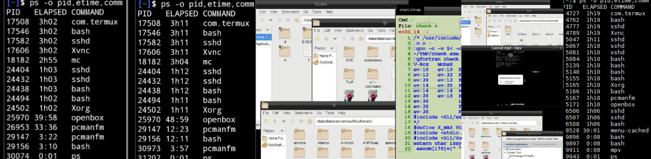This screenshot has height=159, width=651.
Task: Click "#define X_MAX" line in editor
Action: (x=437, y=128)
